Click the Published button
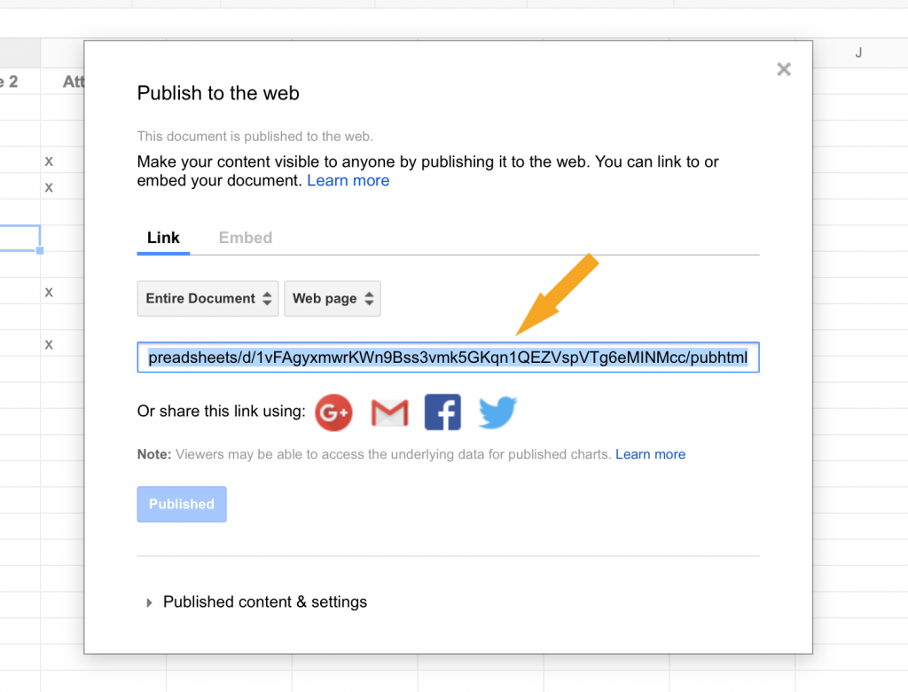This screenshot has width=908, height=692. click(x=181, y=504)
